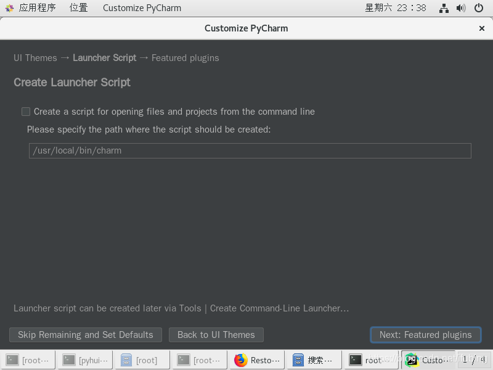Click the volume speaker icon
The height and width of the screenshot is (370, 493).
[x=460, y=8]
